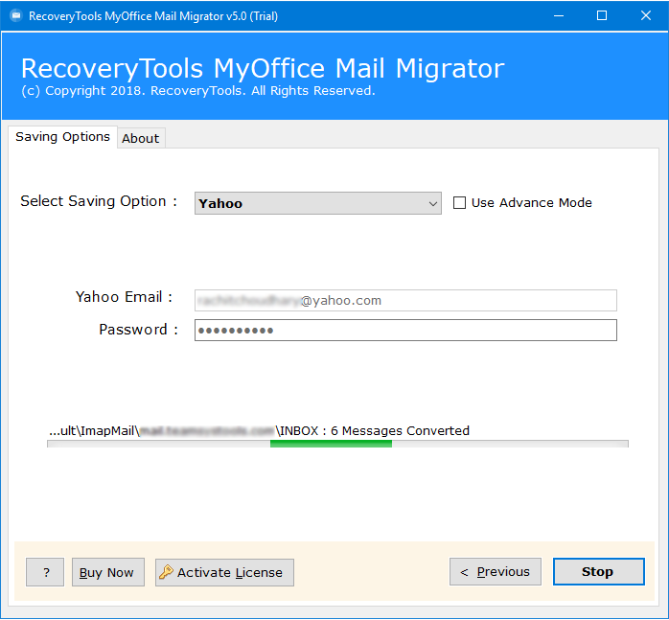669x620 pixels.
Task: Go back with the Previous button
Action: tap(496, 572)
